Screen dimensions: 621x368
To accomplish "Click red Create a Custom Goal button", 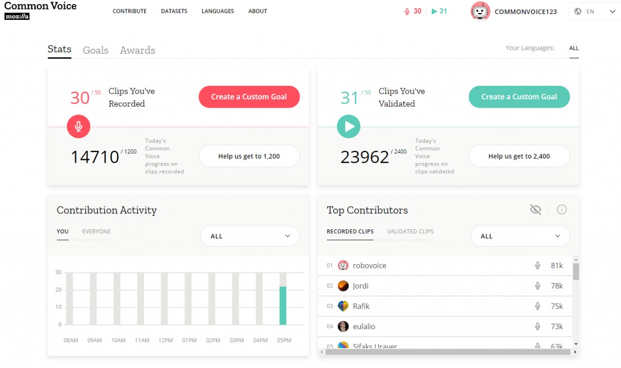I will [x=249, y=97].
